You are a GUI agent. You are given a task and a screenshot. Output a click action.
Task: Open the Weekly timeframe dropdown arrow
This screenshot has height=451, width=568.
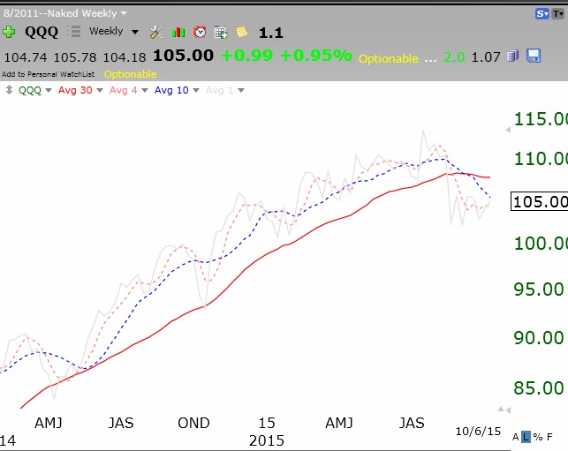135,32
